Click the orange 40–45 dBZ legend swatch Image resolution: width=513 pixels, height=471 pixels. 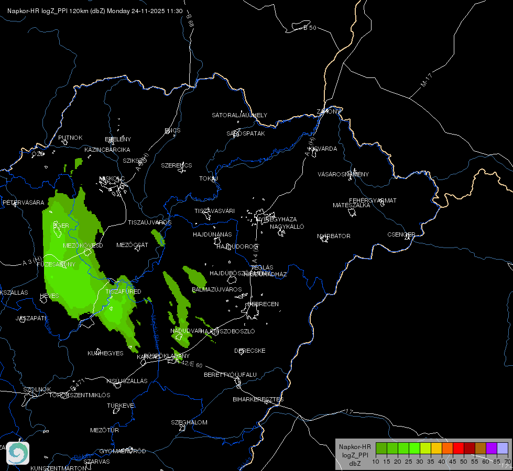click(x=447, y=448)
